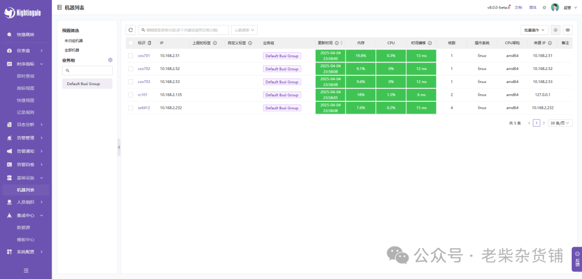Select the cos701 row checkbox
This screenshot has width=582, height=279.
[130, 55]
